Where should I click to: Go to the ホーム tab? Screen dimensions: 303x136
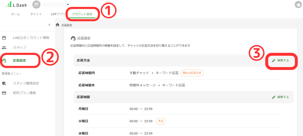[16, 14]
